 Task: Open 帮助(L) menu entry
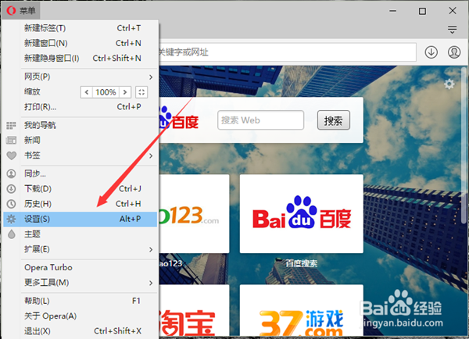pos(81,301)
